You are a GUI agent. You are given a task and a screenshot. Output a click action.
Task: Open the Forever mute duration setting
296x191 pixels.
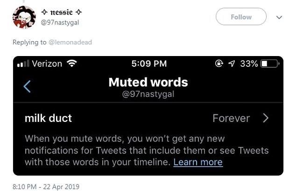tap(231, 118)
